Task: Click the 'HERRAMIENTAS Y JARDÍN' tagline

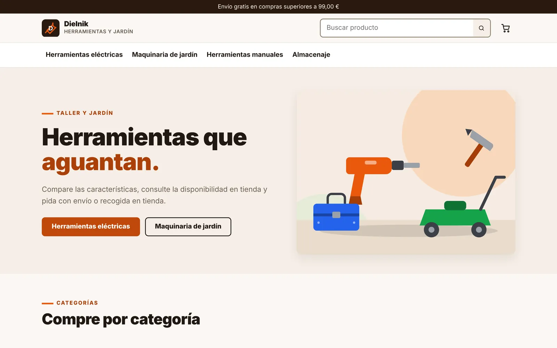Action: pos(99,32)
